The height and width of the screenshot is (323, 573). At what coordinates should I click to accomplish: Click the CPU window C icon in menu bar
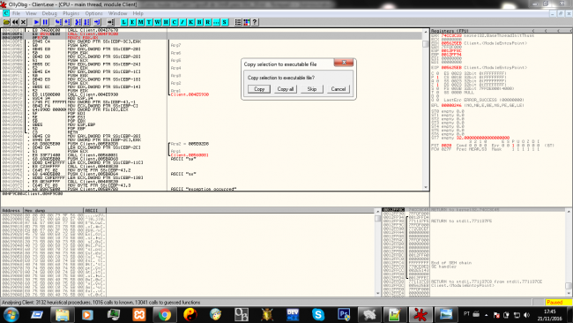click(6, 13)
